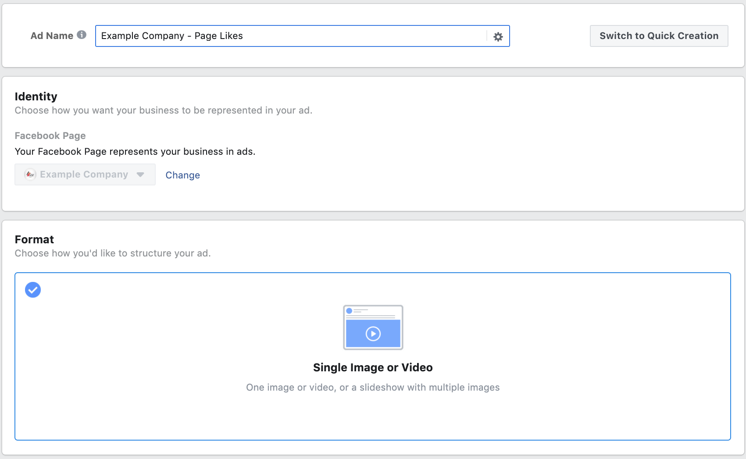Toggle selection of Single Image or Video format
This screenshot has width=746, height=459.
tap(373, 355)
